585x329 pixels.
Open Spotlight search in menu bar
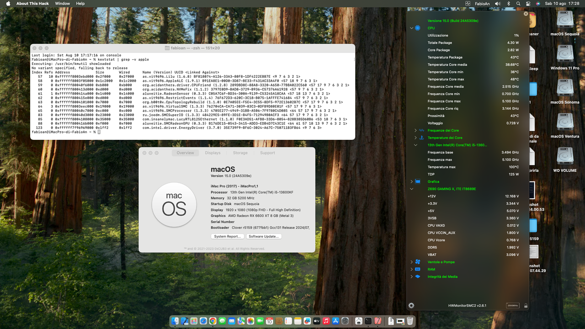(x=518, y=3)
